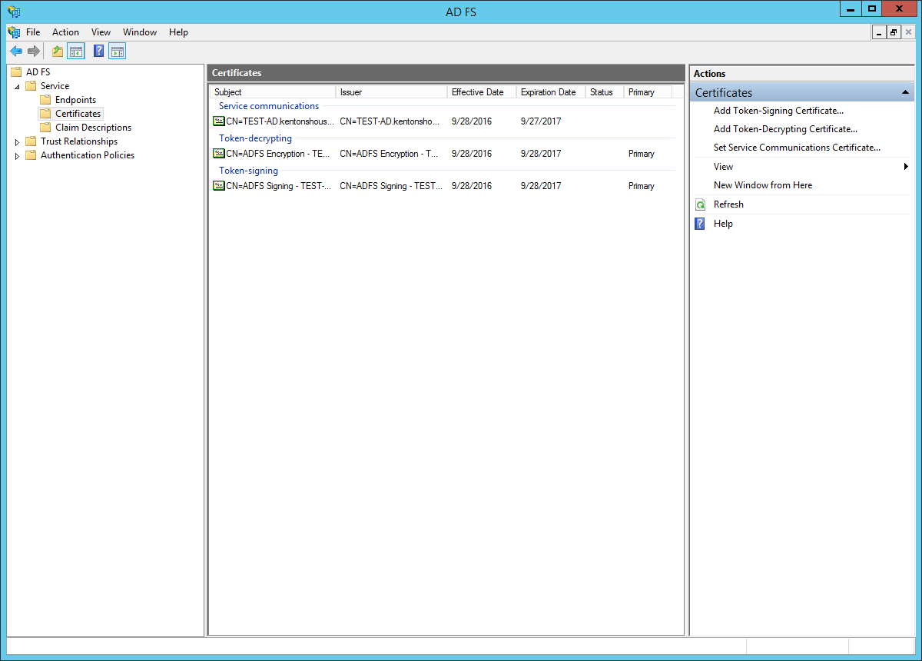Click the Refresh action link
Screen dimensions: 922x661
728,204
